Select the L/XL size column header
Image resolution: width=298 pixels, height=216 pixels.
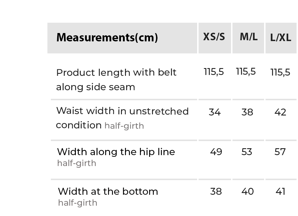pos(281,38)
